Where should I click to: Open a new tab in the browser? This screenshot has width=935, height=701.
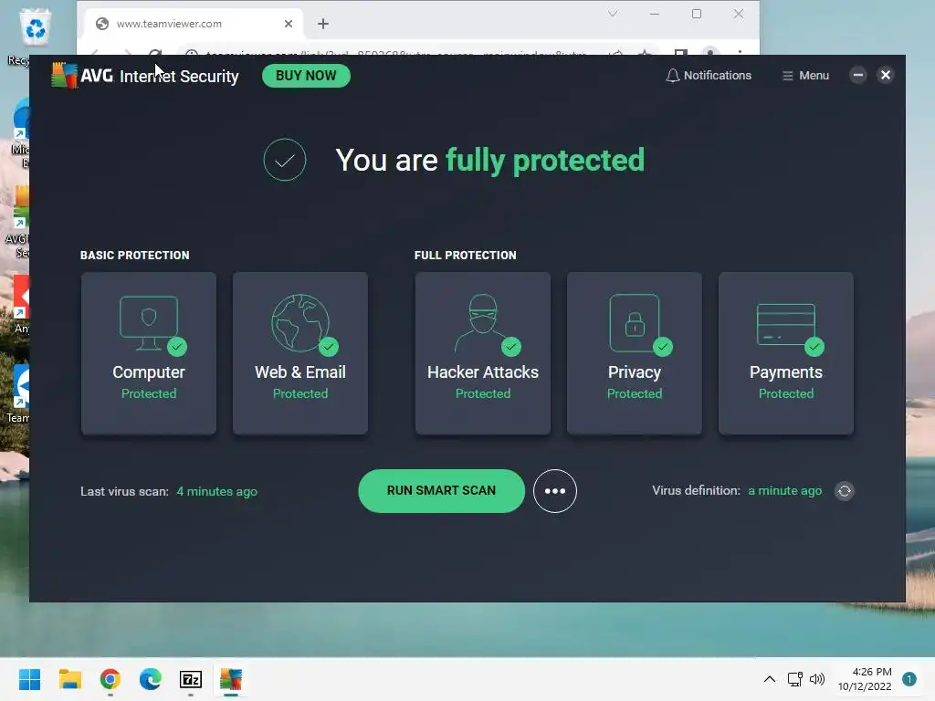click(x=323, y=24)
